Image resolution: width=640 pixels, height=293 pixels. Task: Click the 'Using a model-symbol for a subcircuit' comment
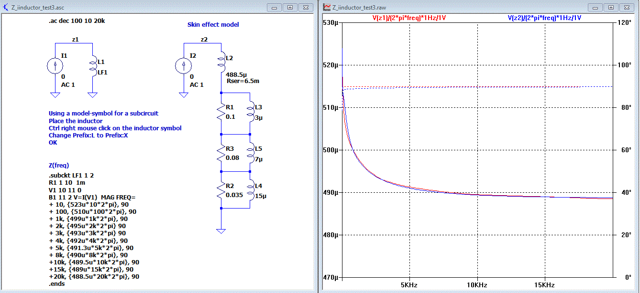point(103,114)
